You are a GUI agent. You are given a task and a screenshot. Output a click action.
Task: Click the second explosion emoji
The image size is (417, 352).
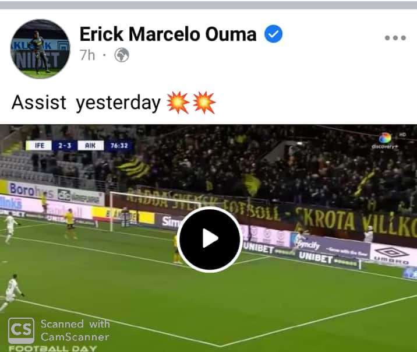[204, 103]
